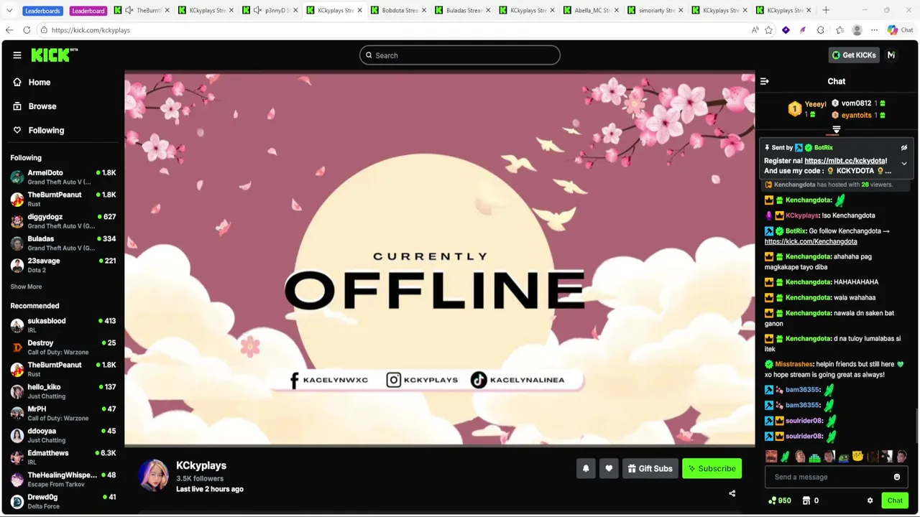Click Show More in Following list
The width and height of the screenshot is (920, 517).
pyautogui.click(x=26, y=287)
